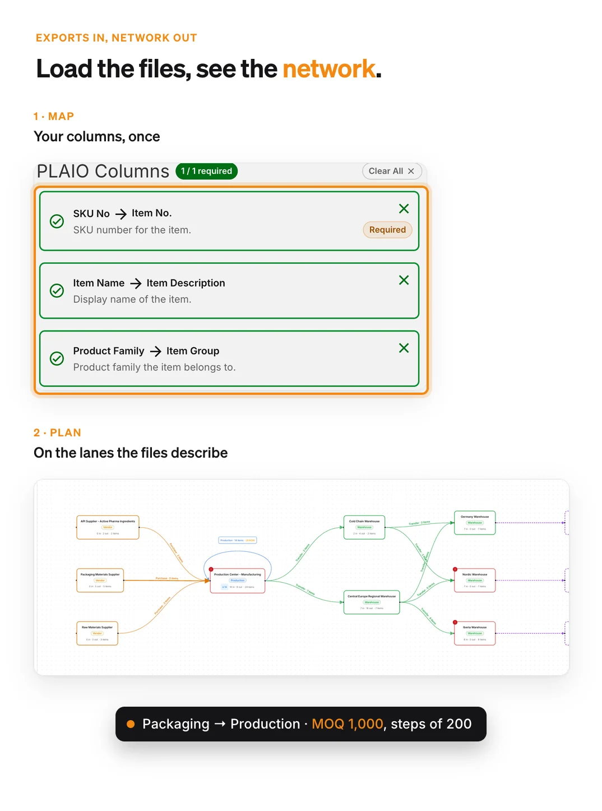Select the Germany Warehouse node
This screenshot has height=811, width=602.
pyautogui.click(x=475, y=523)
